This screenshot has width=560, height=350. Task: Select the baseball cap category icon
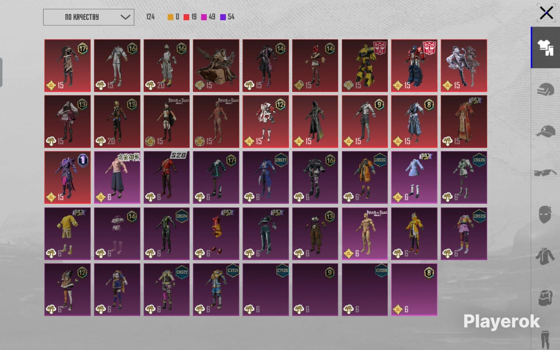pos(545,131)
